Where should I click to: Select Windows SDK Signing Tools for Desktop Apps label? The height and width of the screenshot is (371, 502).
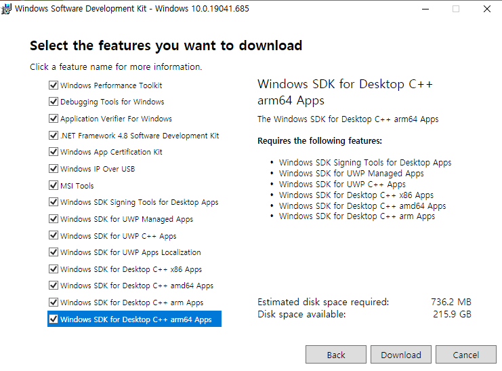click(140, 202)
